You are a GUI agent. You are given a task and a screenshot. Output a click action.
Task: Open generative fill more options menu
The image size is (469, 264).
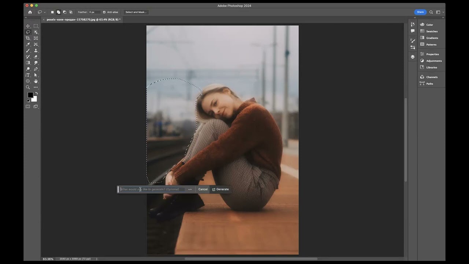(190, 189)
